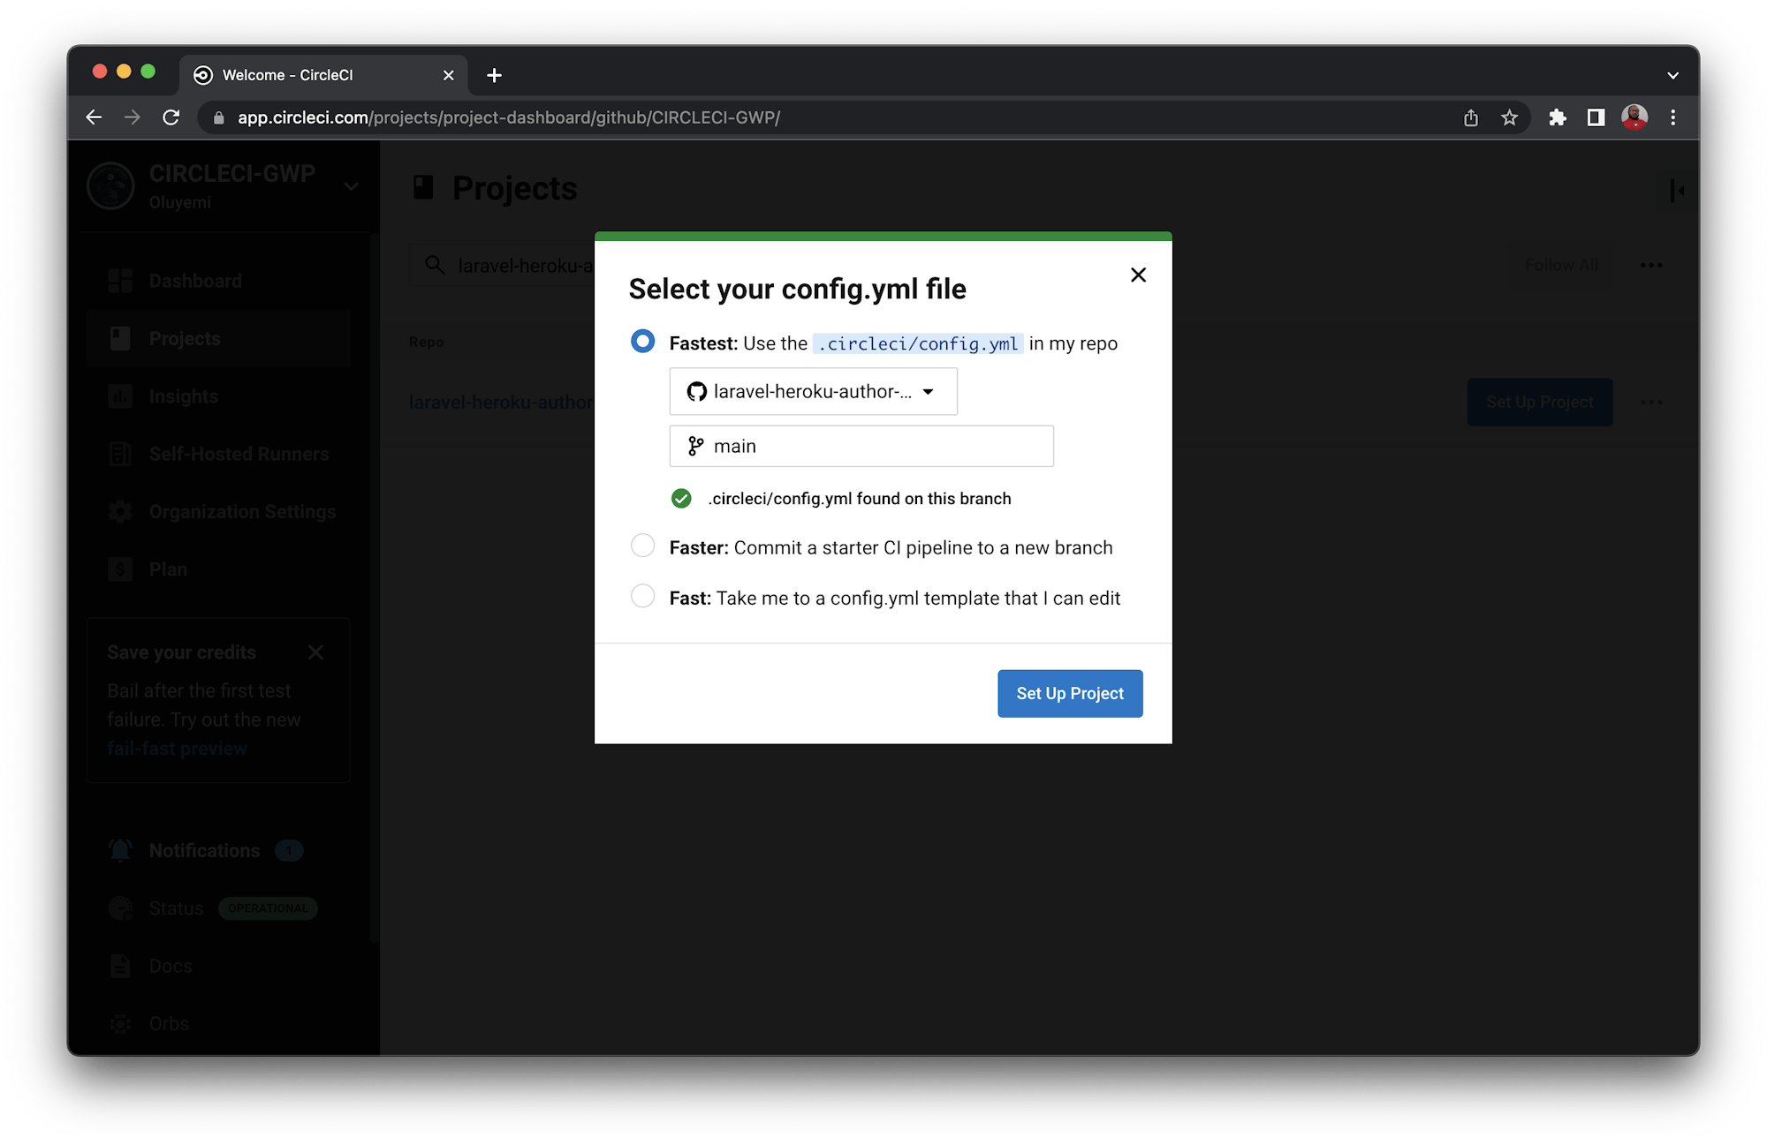Screen dimensions: 1767x1145
Task: Click the Orbs icon in the sidebar
Action: (x=120, y=1023)
